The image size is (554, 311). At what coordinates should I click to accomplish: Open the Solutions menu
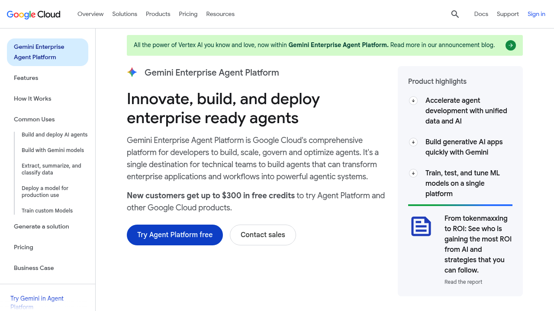click(125, 14)
